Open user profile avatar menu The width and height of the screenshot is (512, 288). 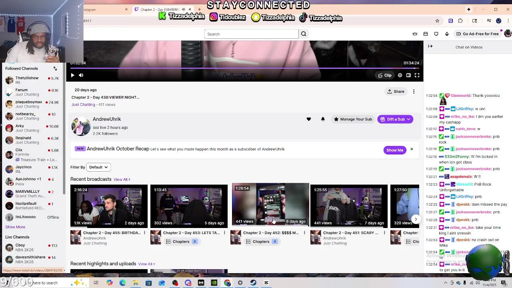pyautogui.click(x=508, y=34)
